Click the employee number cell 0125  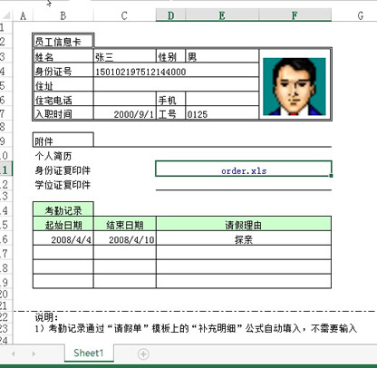tap(222, 114)
